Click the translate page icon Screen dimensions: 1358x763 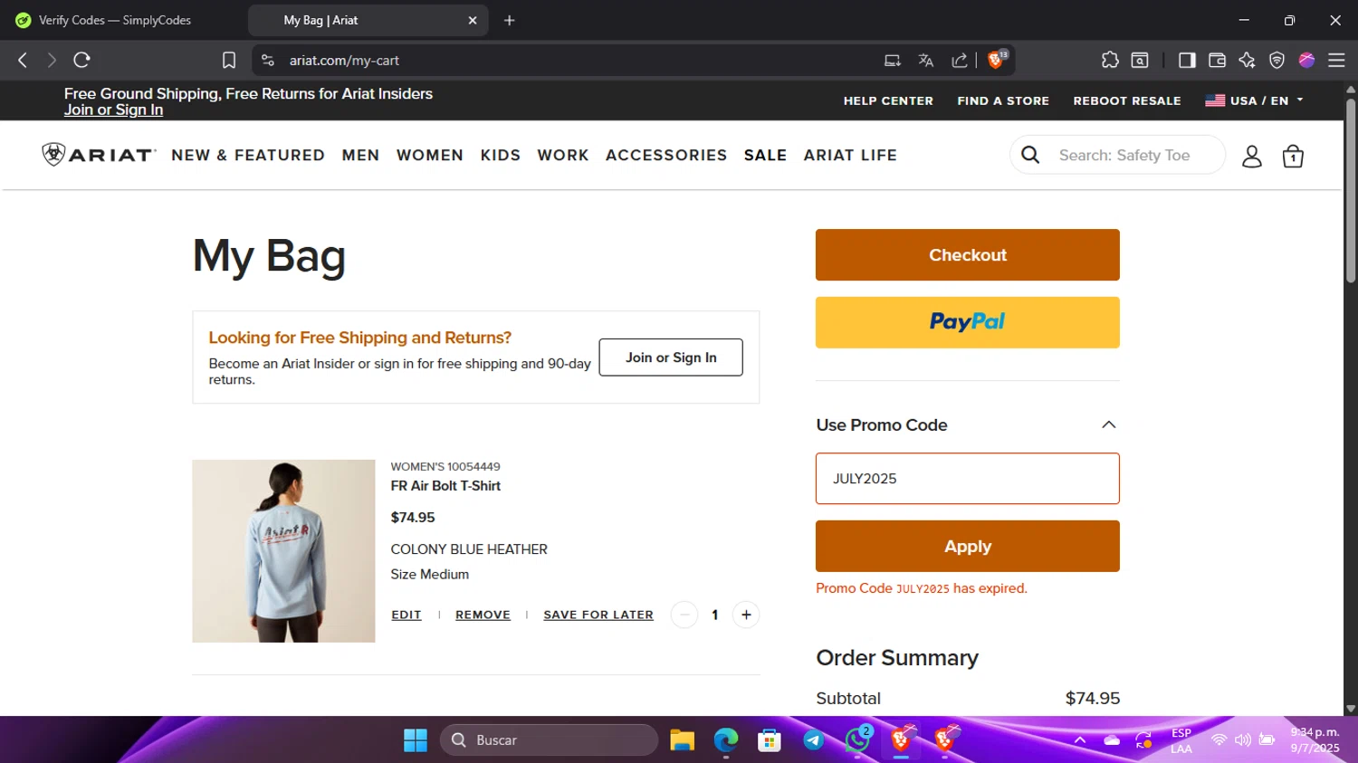(925, 60)
